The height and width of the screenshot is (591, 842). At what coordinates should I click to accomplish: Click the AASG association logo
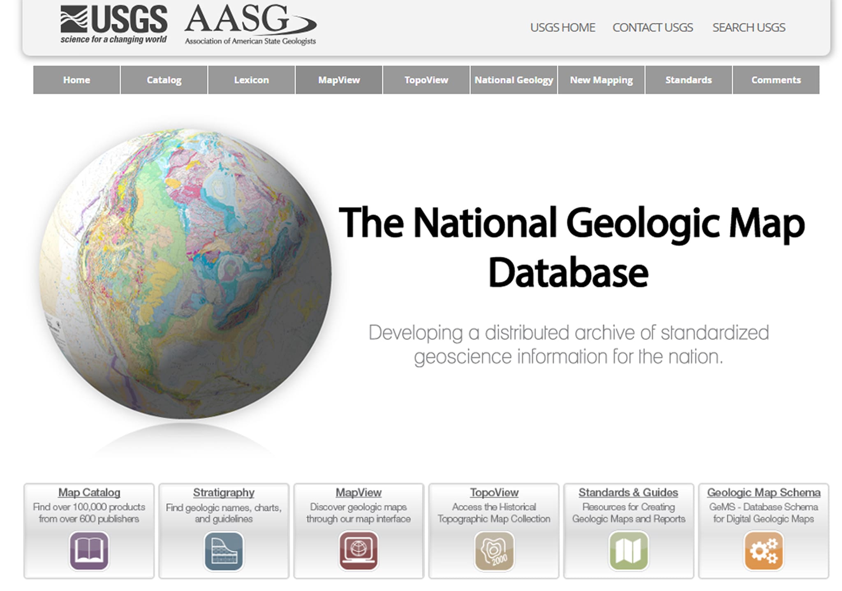(250, 25)
